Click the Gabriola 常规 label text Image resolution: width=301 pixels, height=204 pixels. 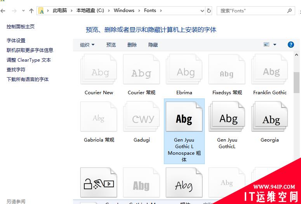click(99, 140)
